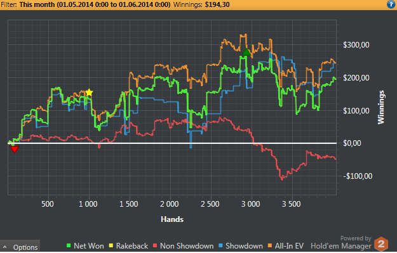Click the blue Showdown color square
The image size is (397, 253).
pyautogui.click(x=220, y=245)
